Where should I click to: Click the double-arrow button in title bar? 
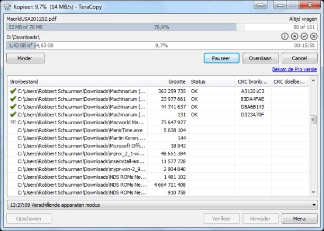260,5
